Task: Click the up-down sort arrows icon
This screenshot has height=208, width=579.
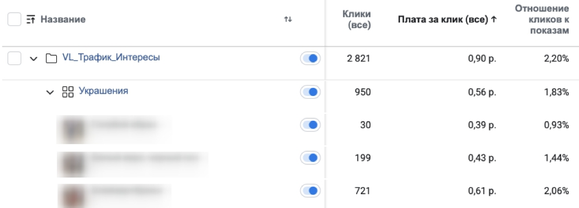Action: point(288,19)
